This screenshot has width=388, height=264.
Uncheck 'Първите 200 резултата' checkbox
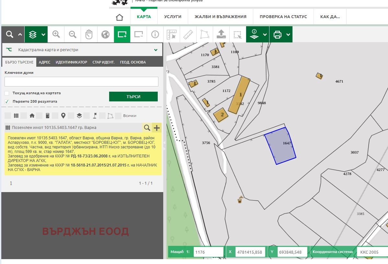click(7, 101)
